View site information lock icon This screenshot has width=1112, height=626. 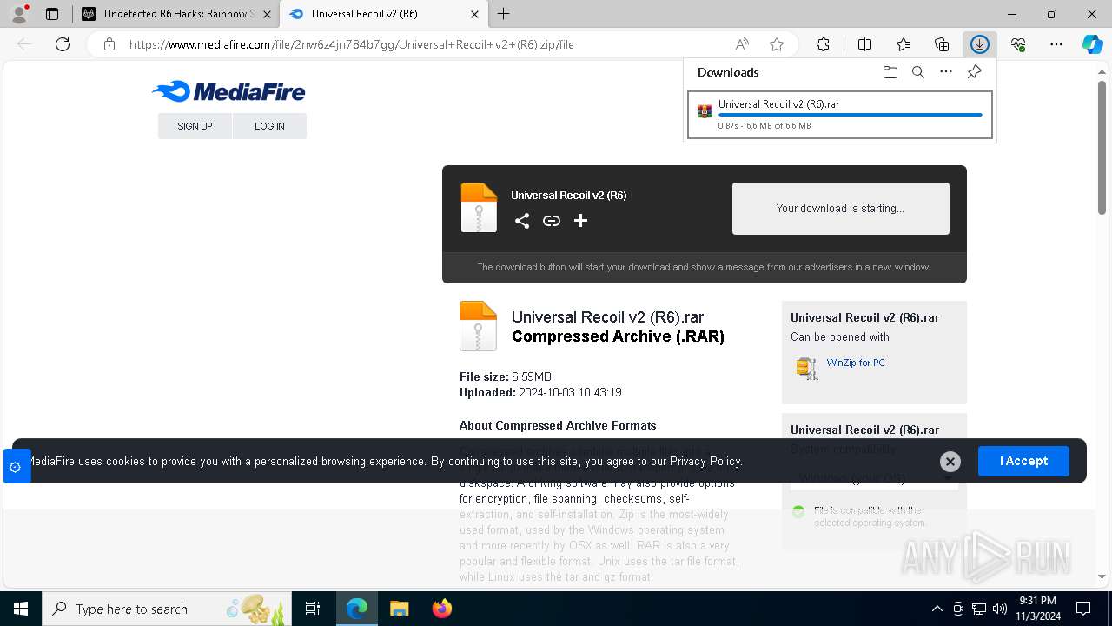[109, 44]
